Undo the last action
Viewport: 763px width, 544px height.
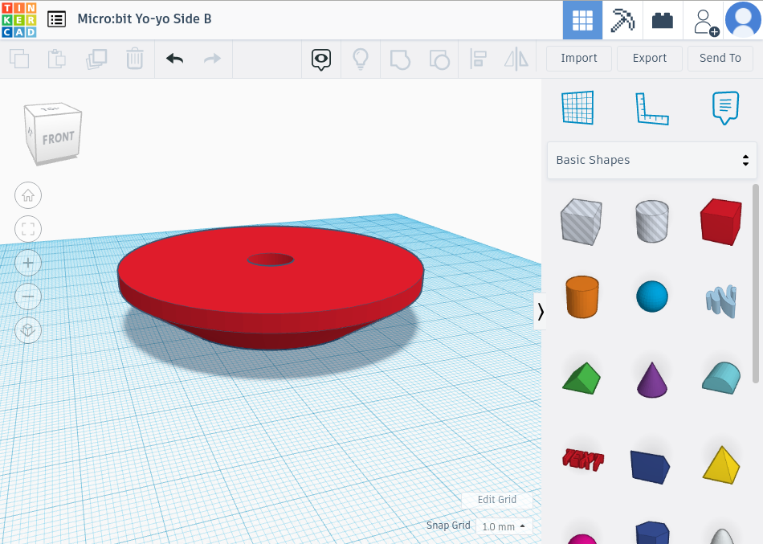pyautogui.click(x=173, y=59)
